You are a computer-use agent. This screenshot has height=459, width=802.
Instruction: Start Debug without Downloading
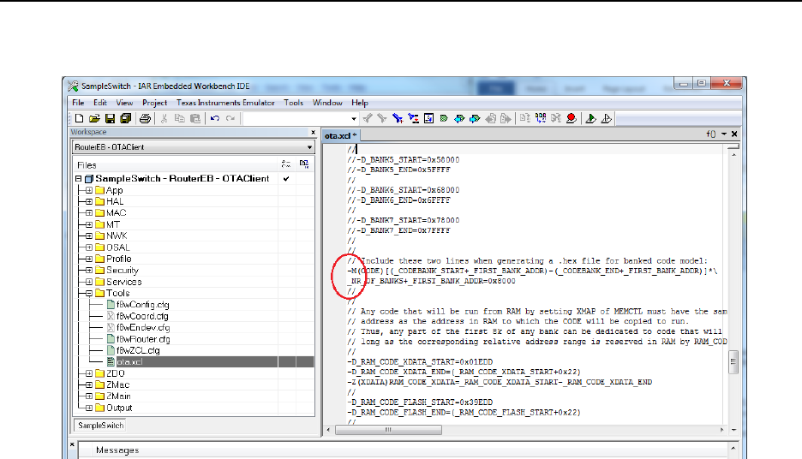606,118
